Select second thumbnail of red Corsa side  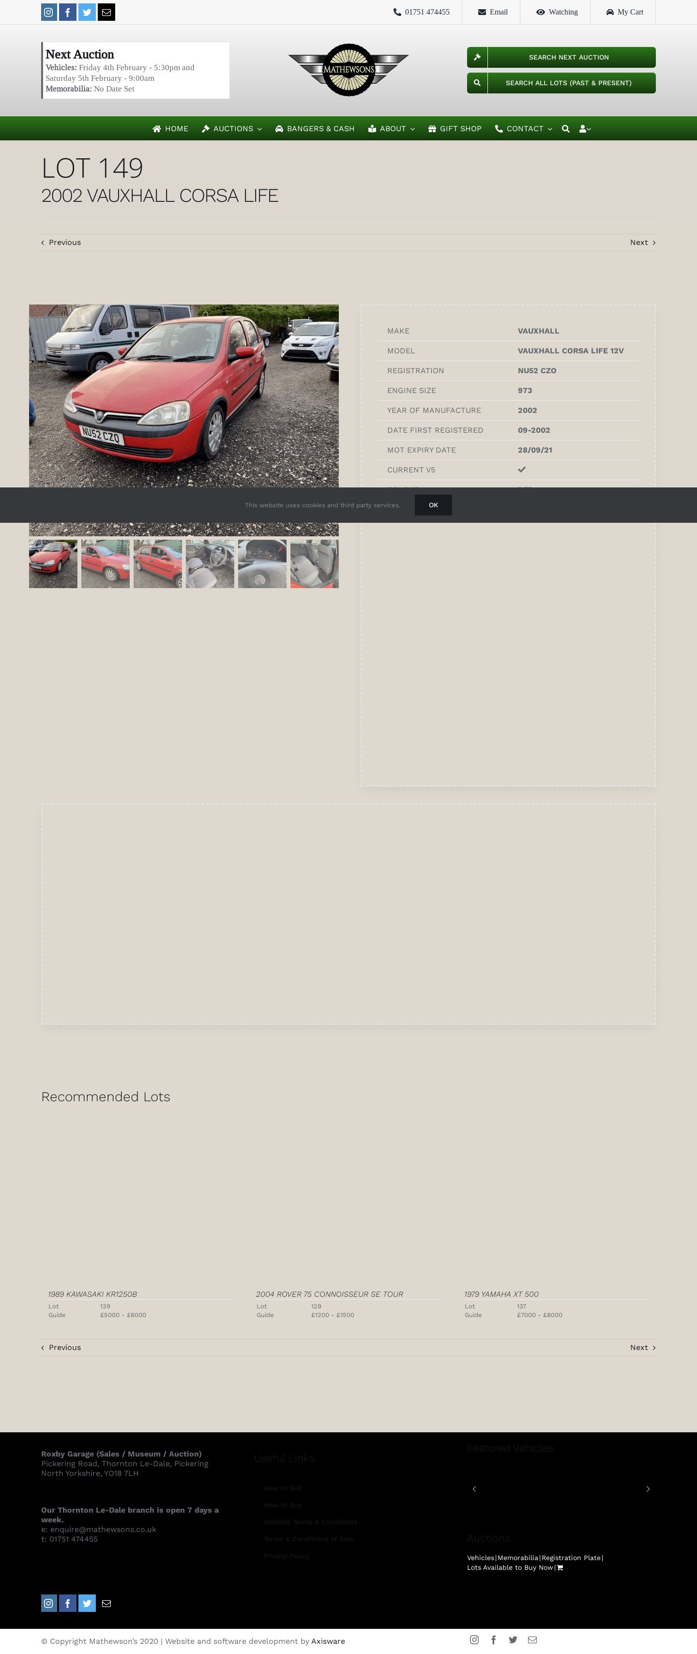tap(105, 564)
